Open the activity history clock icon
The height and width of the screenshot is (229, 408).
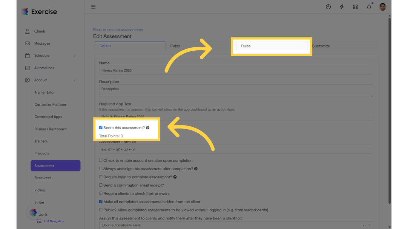[328, 7]
